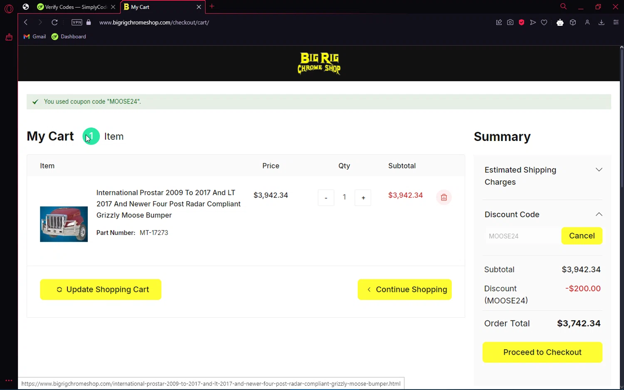Image resolution: width=624 pixels, height=390 pixels.
Task: Open the profile account icon
Action: pos(587,22)
